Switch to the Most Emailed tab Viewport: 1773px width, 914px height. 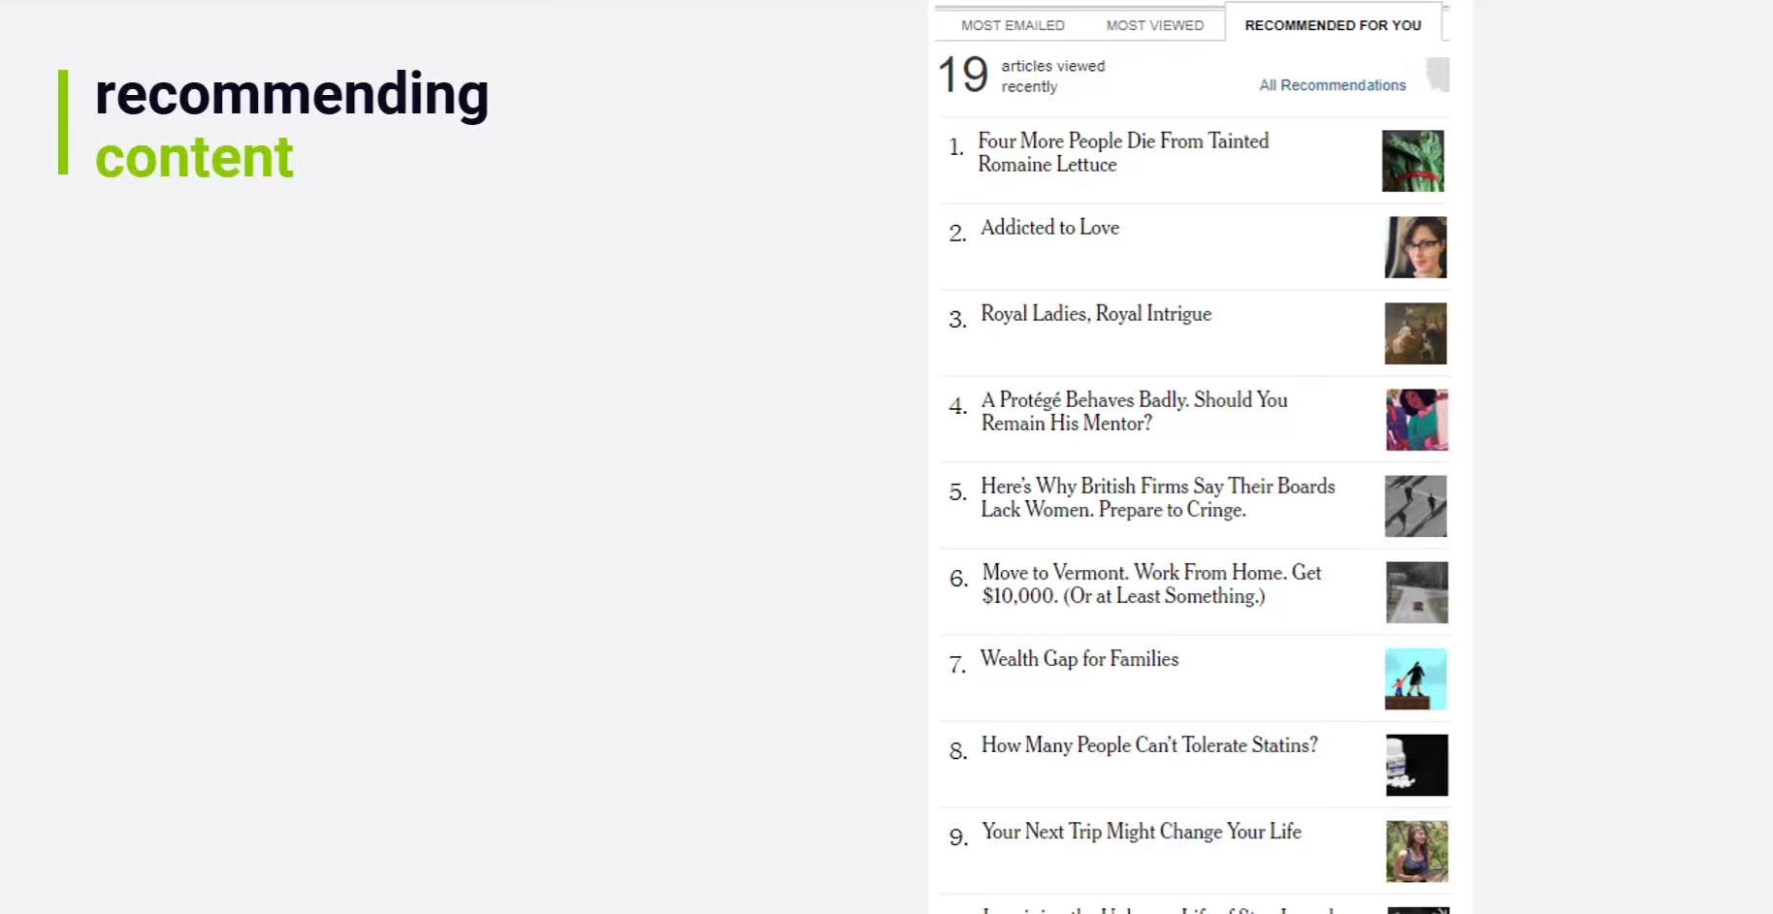[1013, 25]
